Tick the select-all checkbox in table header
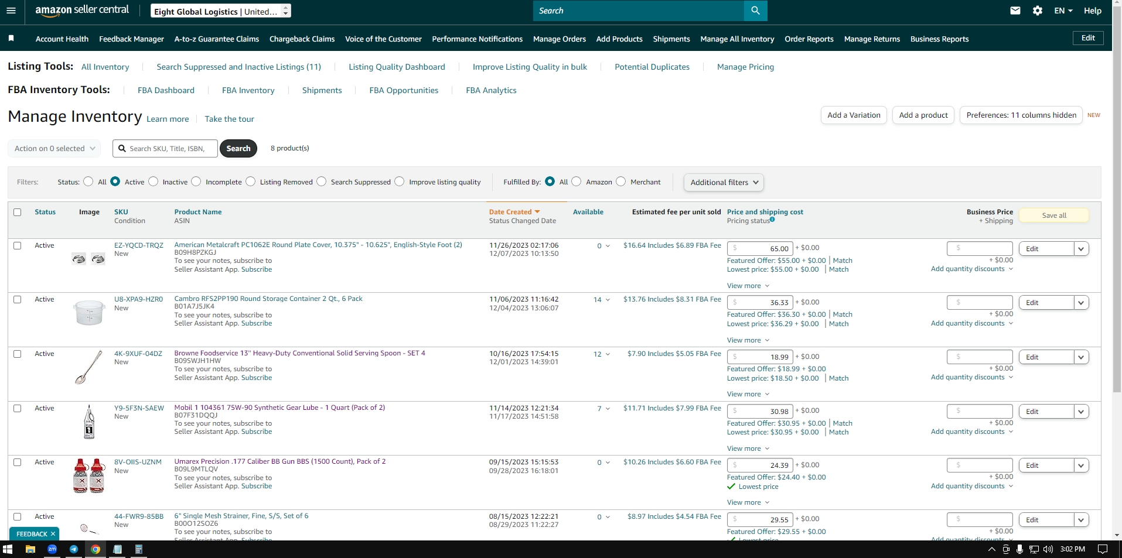 pos(18,212)
